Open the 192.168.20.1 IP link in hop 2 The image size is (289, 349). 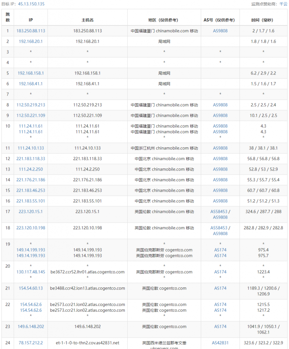pyautogui.click(x=31, y=42)
